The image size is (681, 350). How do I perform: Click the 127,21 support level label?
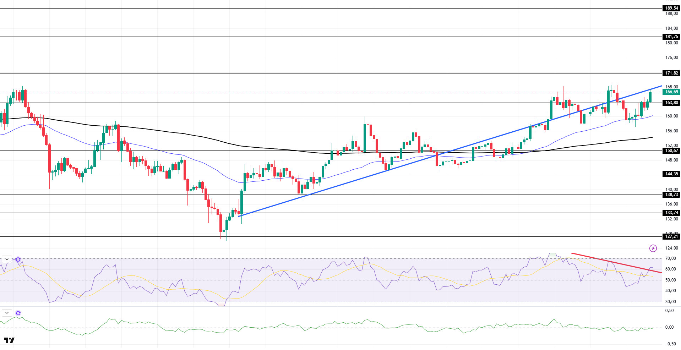[x=671, y=236]
